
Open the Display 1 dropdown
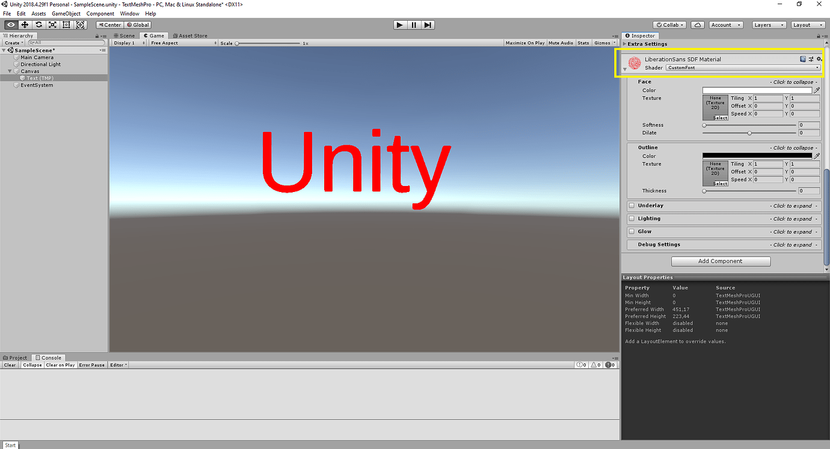point(129,43)
